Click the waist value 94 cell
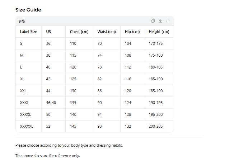Image resolution: width=225 pixels, height=160 pixels. 99,114
